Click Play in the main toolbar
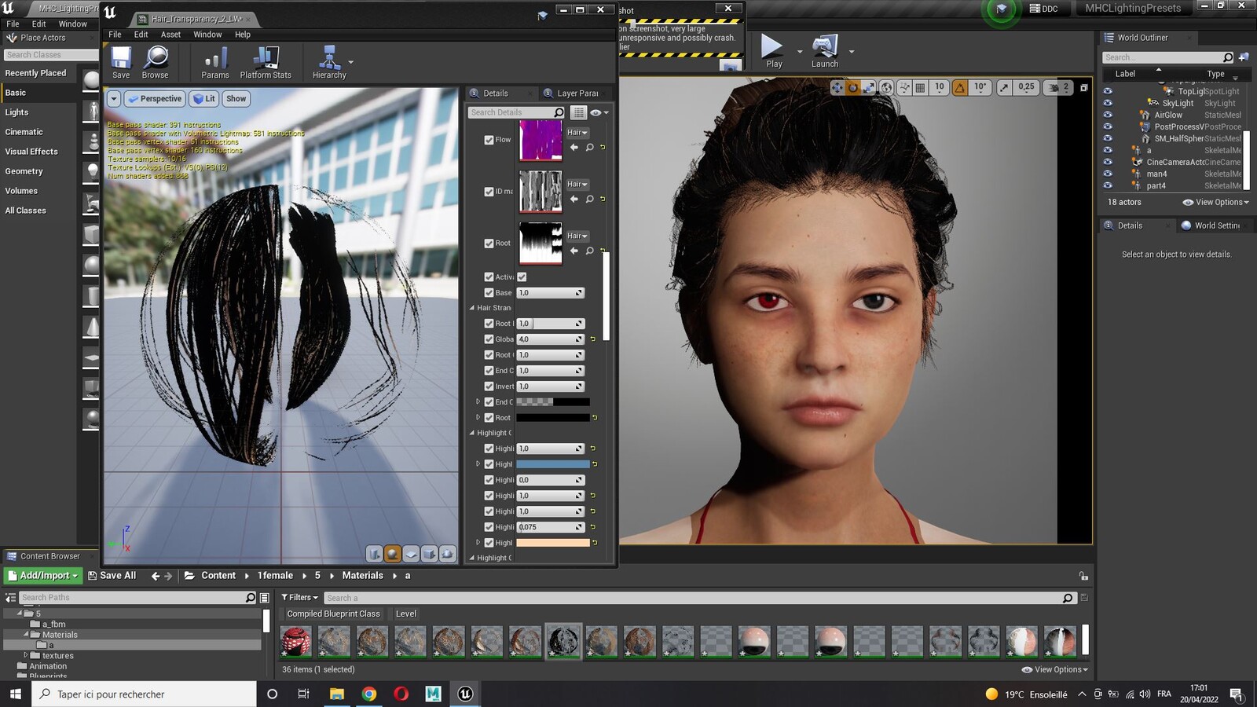 tap(774, 52)
